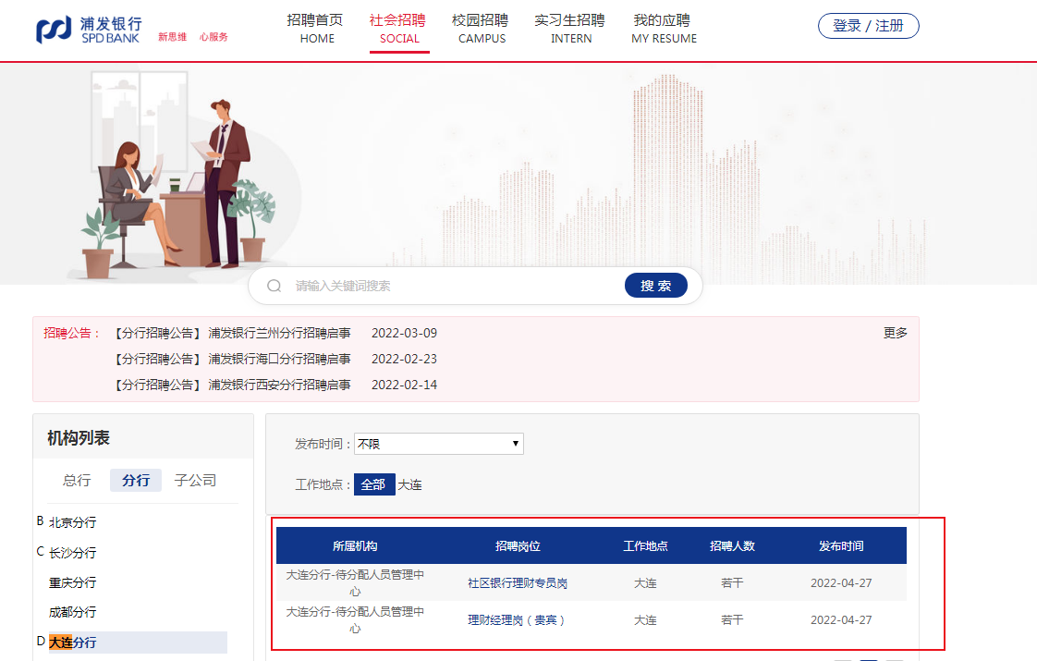Image resolution: width=1037 pixels, height=661 pixels.
Task: Click 工作地点 column header
Action: pos(645,545)
